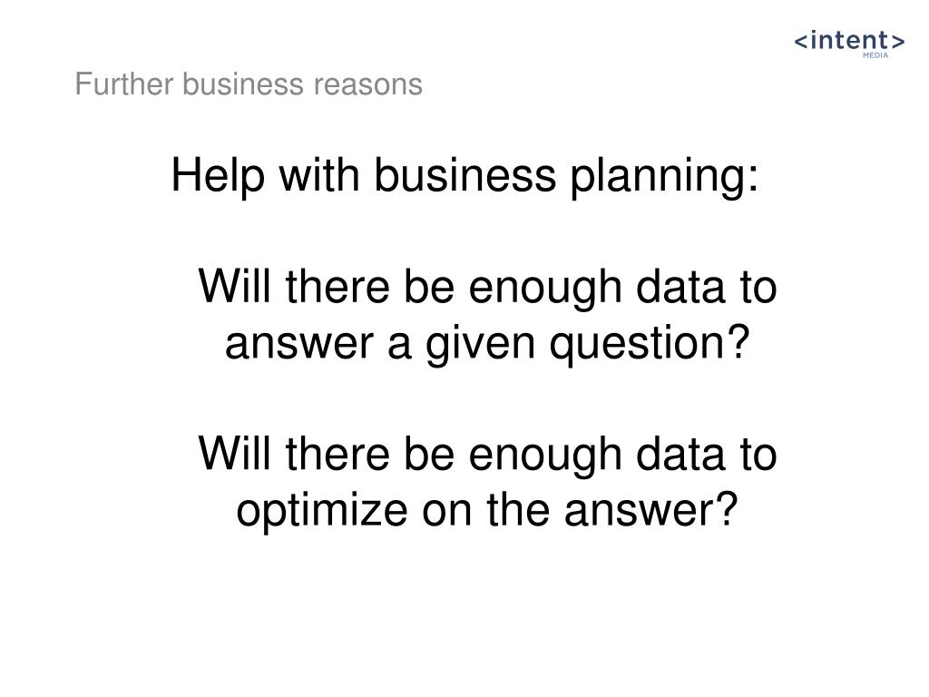Click the word 'optimize' in the slide
This screenshot has height=697, width=929.
click(322, 510)
